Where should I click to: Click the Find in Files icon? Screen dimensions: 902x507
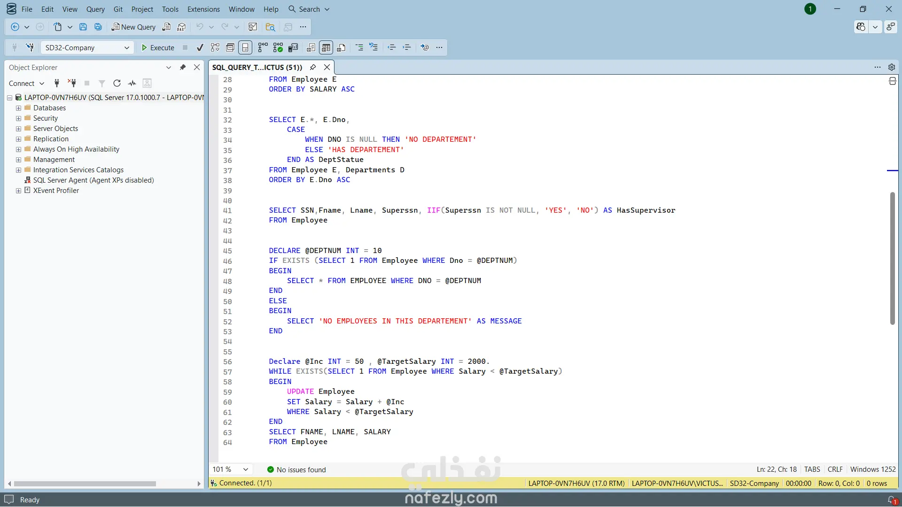pos(270,27)
